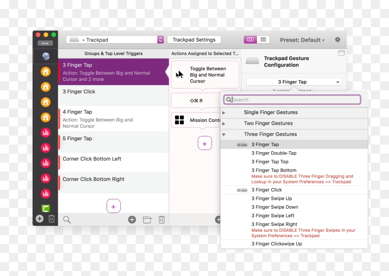
Task: Click the outlined plus button under Corner Click Bottom Right
Action: 114,206
